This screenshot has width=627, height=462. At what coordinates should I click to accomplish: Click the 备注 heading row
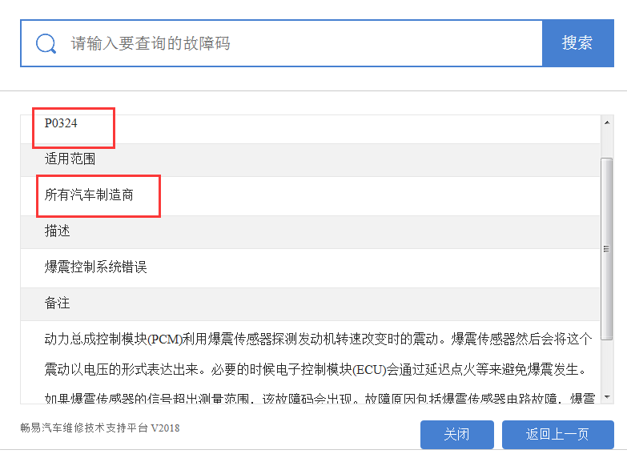(x=311, y=303)
